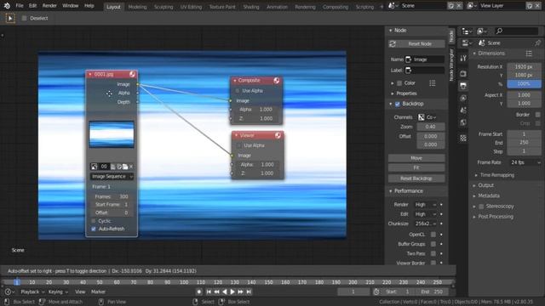
Task: Open the Render properties tab with camera icon
Action: pyautogui.click(x=463, y=74)
